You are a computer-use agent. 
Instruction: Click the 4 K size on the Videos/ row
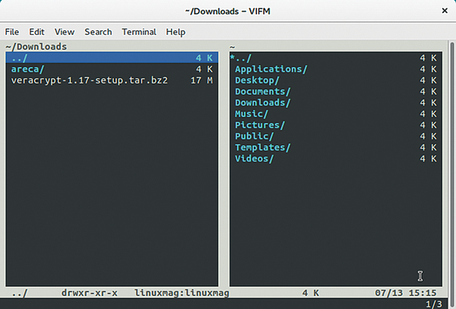(428, 159)
